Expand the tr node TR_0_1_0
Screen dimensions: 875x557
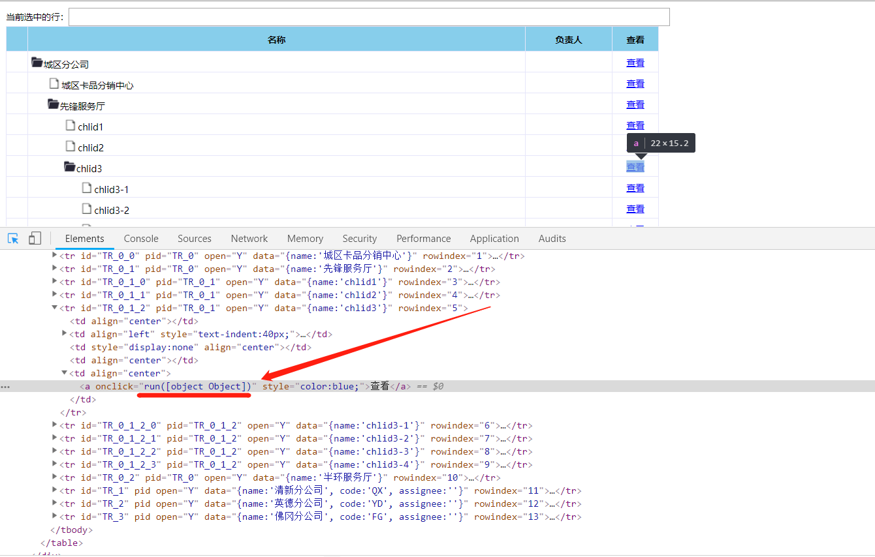tap(54, 282)
